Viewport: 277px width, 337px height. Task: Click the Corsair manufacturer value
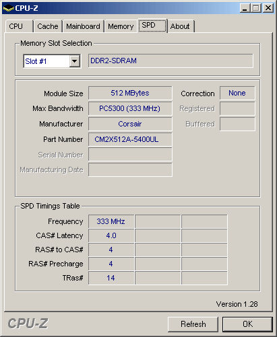tap(130, 124)
